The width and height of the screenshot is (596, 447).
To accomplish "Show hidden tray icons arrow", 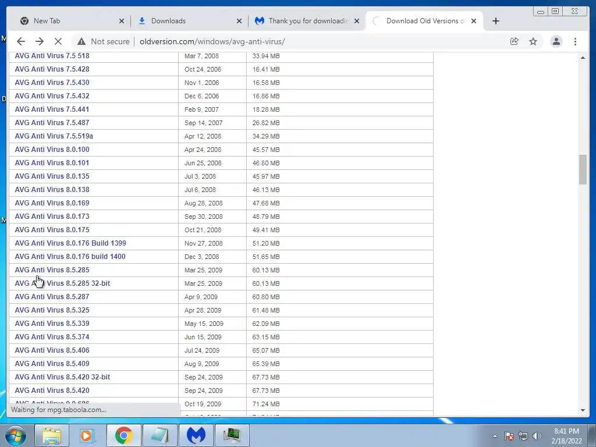I will [495, 436].
